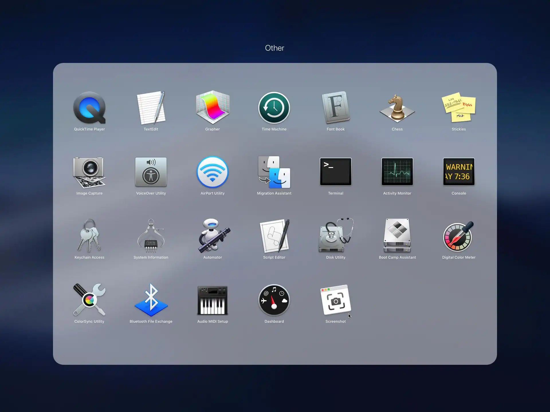Click the Stickies icon
Image resolution: width=550 pixels, height=412 pixels.
459,108
